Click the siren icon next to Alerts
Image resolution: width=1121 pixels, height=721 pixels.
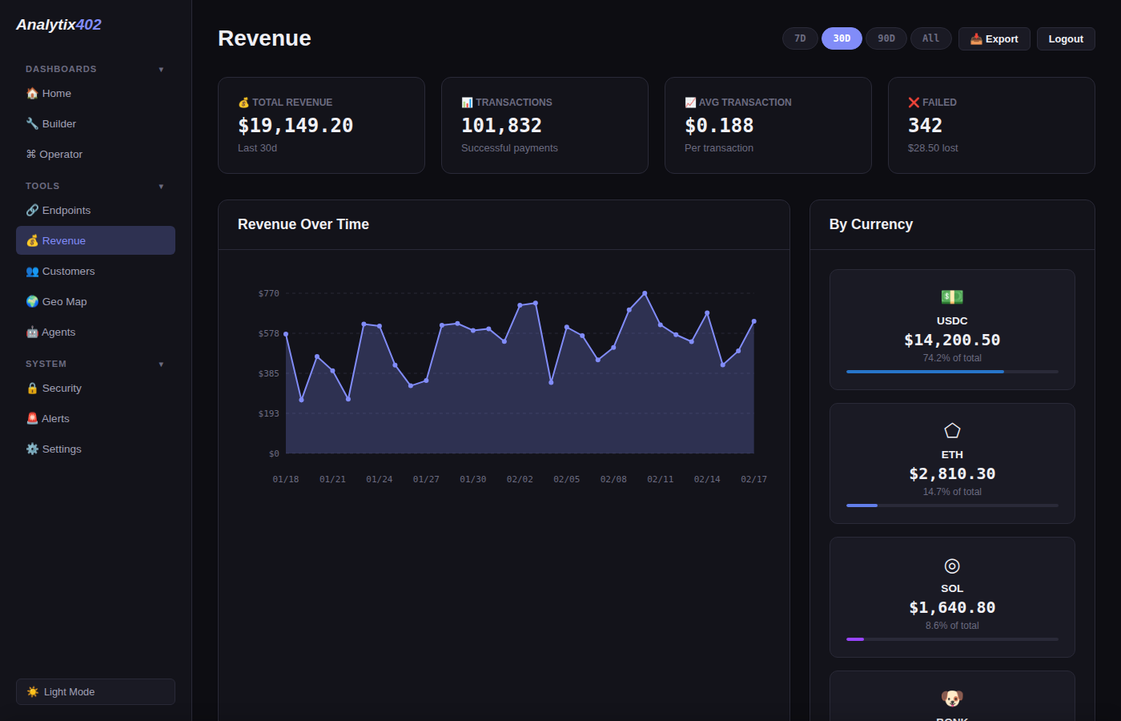pos(32,419)
